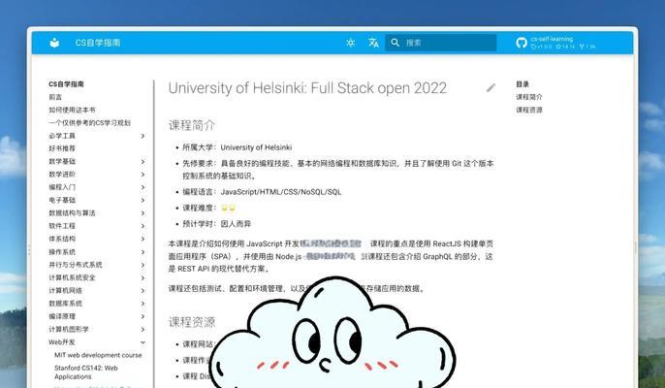The image size is (665, 388).
Task: Expand the 电子基础 section chevron
Action: [142, 201]
